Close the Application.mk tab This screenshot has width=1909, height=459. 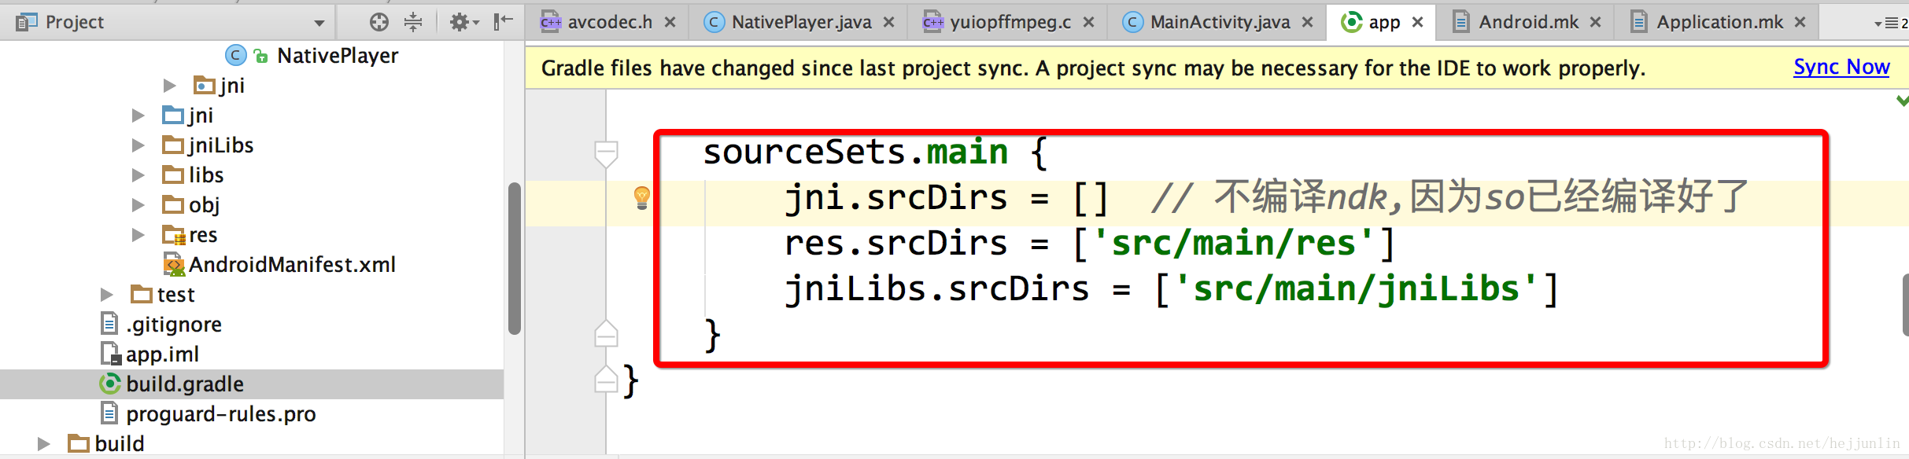click(x=1800, y=22)
